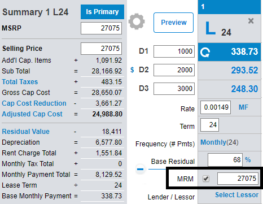Viewport: 263px width, 204px height.
Task: Click the refresh icon beside 338.73
Action: 205,52
